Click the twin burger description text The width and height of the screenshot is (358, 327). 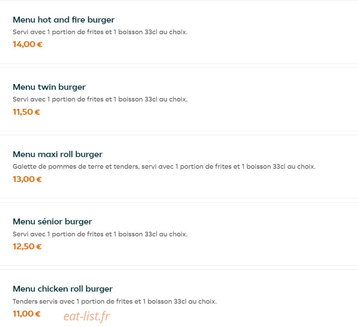(100, 99)
